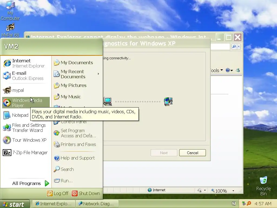Viewport: 277px width, 208px height.
Task: Open Help and Support
Action: 77,158
